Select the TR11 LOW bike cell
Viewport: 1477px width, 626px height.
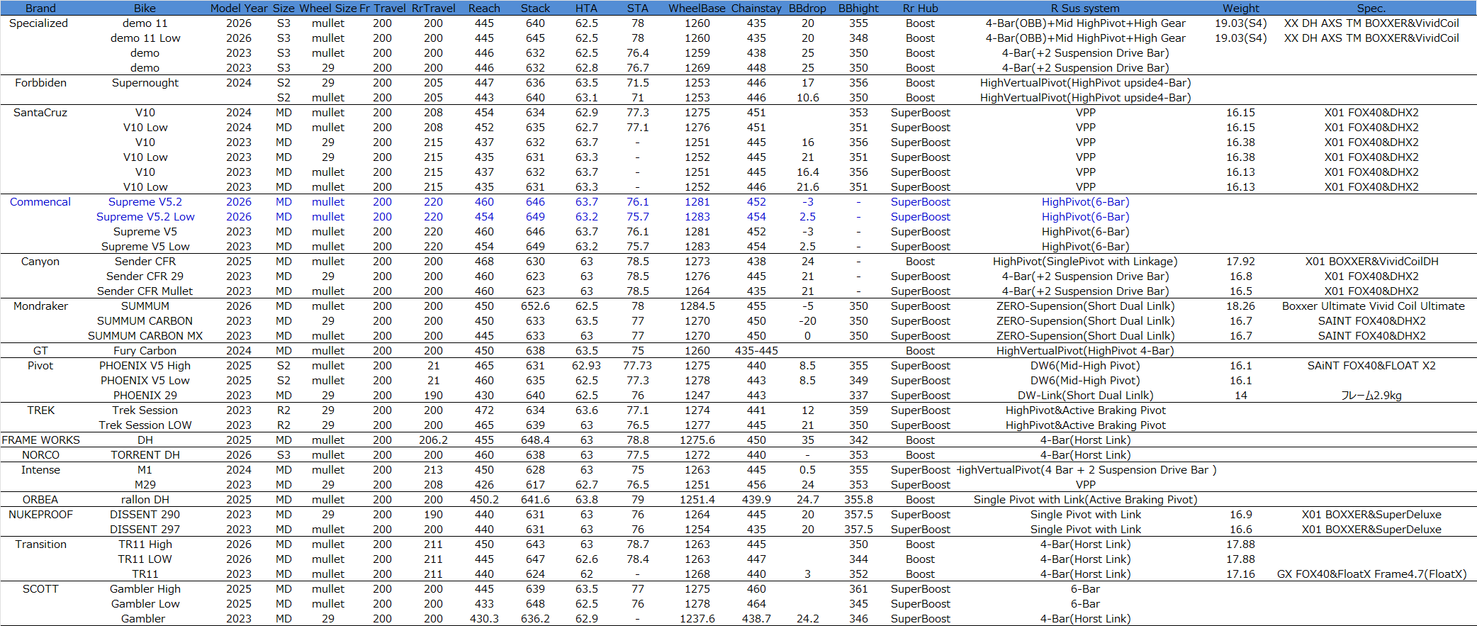tap(145, 559)
